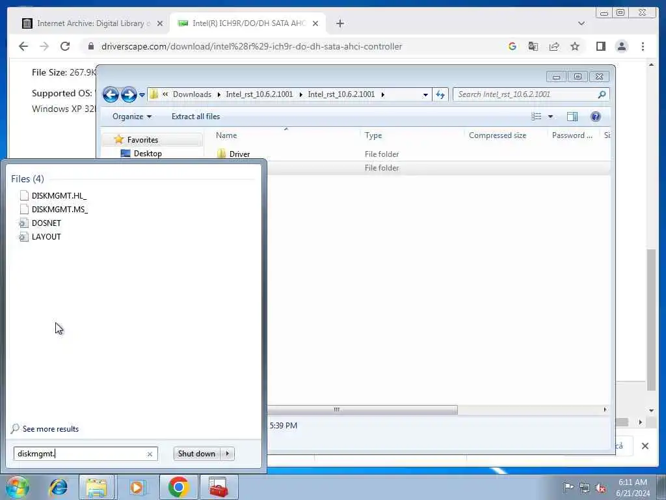Open DISKMGMT.MS_ search result
The image size is (666, 500).
tap(59, 209)
